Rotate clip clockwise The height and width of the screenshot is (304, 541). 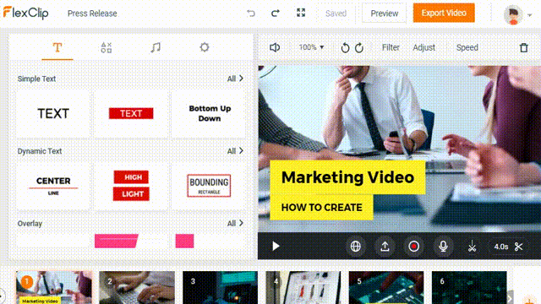click(x=359, y=47)
